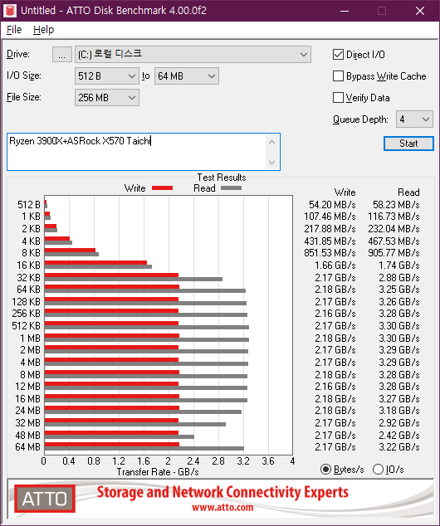Open the Help menu
The image size is (440, 526).
(44, 30)
